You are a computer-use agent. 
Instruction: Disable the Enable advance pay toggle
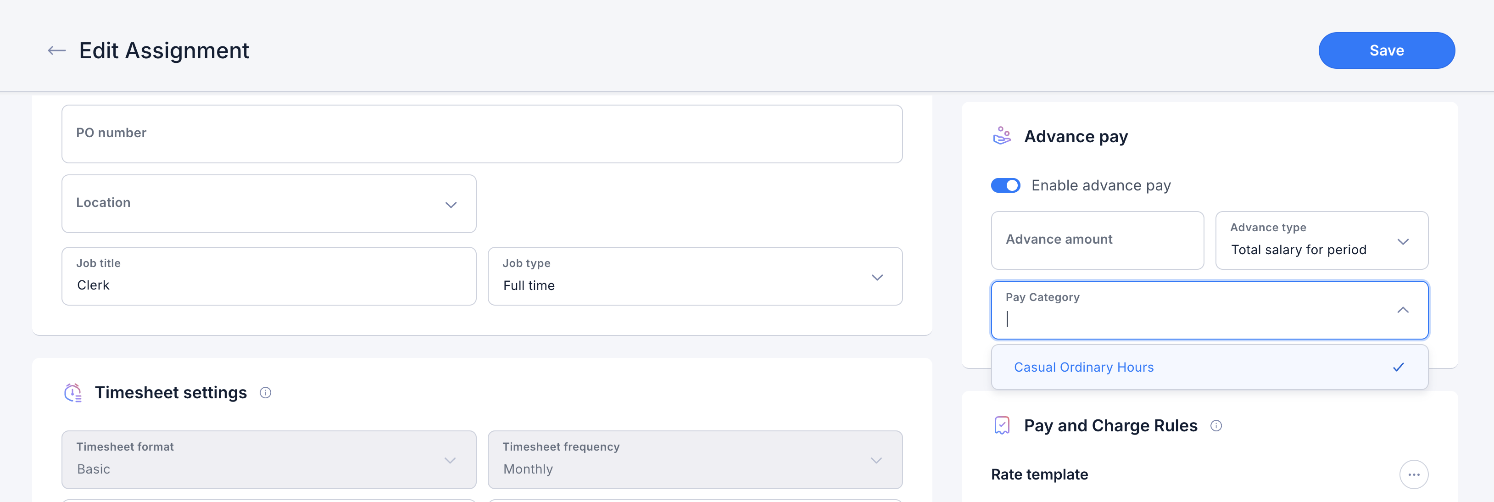click(1005, 185)
